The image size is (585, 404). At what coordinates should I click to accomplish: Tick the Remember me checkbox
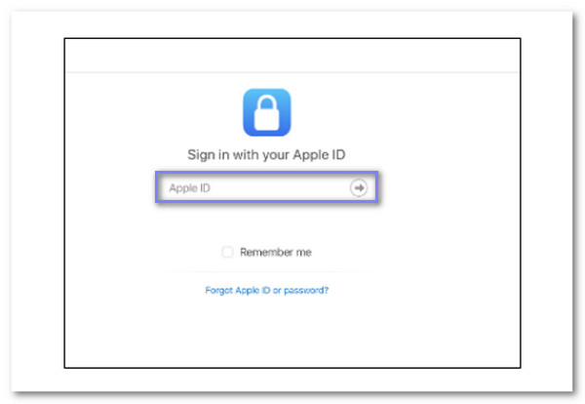227,252
